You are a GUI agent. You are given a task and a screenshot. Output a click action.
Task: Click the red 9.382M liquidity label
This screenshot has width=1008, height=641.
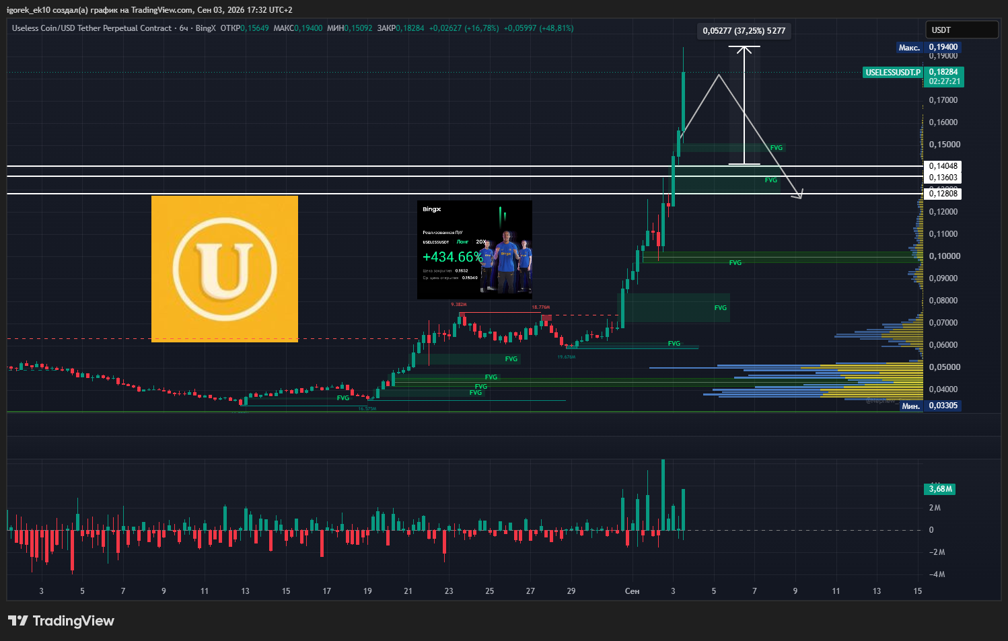pos(459,305)
